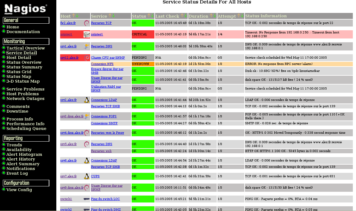Click the Debian icon beside fw2.alex.fr

click(x=86, y=23)
